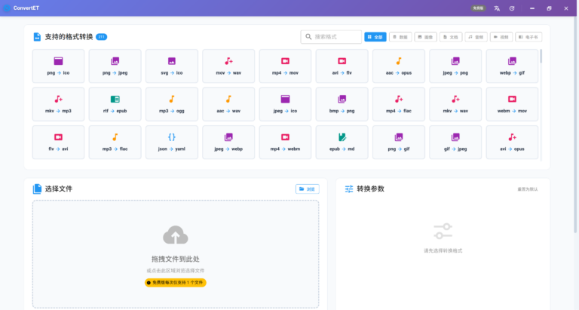Click the main window vertical scrollbar
The width and height of the screenshot is (579, 310).
pyautogui.click(x=575, y=124)
